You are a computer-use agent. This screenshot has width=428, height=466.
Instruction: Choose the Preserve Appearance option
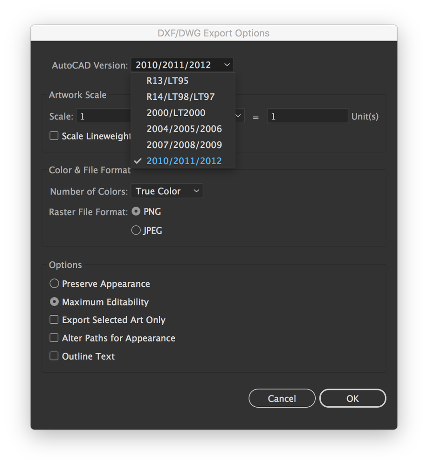tap(54, 283)
